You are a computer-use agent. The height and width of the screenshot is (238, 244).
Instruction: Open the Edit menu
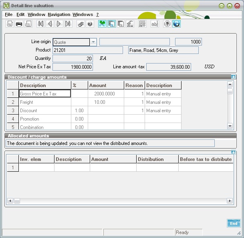point(20,14)
